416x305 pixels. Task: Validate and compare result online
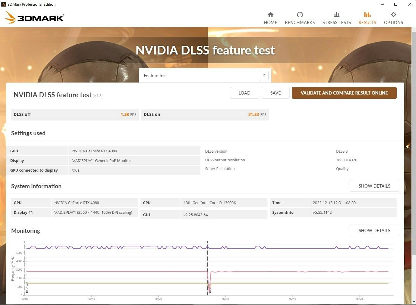tap(344, 93)
